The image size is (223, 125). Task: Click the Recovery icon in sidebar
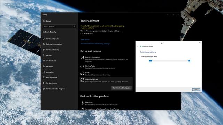click(44, 66)
